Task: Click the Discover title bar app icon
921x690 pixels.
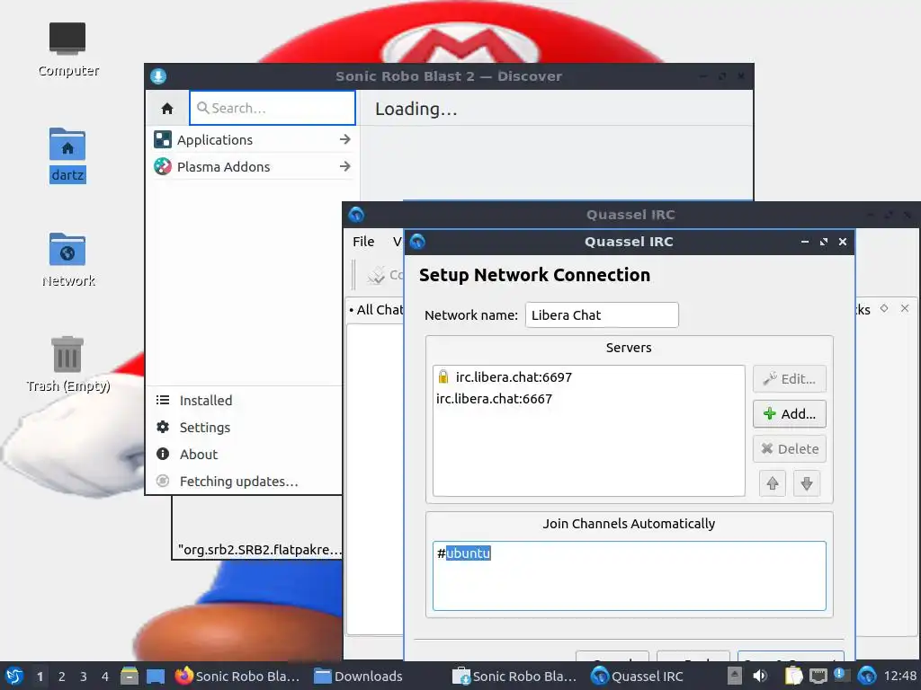Action: pyautogui.click(x=158, y=76)
